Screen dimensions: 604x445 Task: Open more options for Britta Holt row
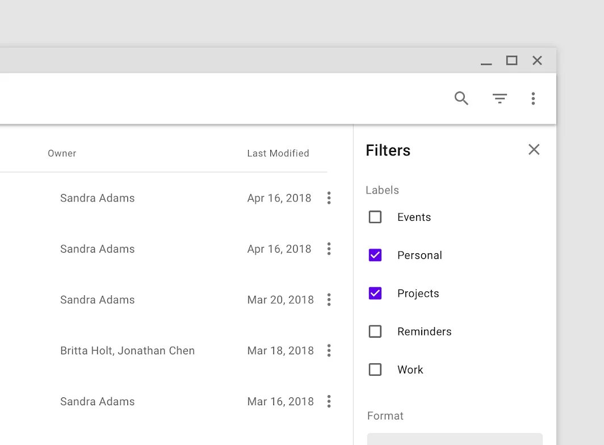pyautogui.click(x=329, y=351)
